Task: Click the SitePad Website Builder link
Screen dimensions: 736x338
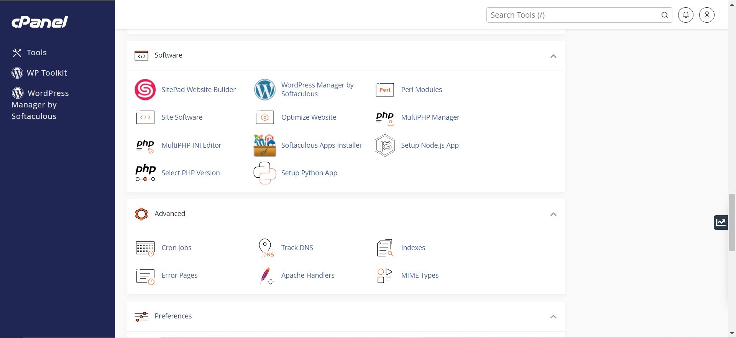Action: point(199,89)
